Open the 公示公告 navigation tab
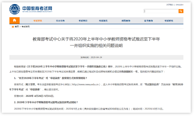Image resolution: width=194 pixels, height=116 pixels. click(60, 21)
